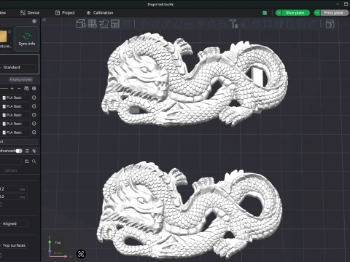
Task: Toggle the eye icon in viewport corner
Action: pos(44,20)
